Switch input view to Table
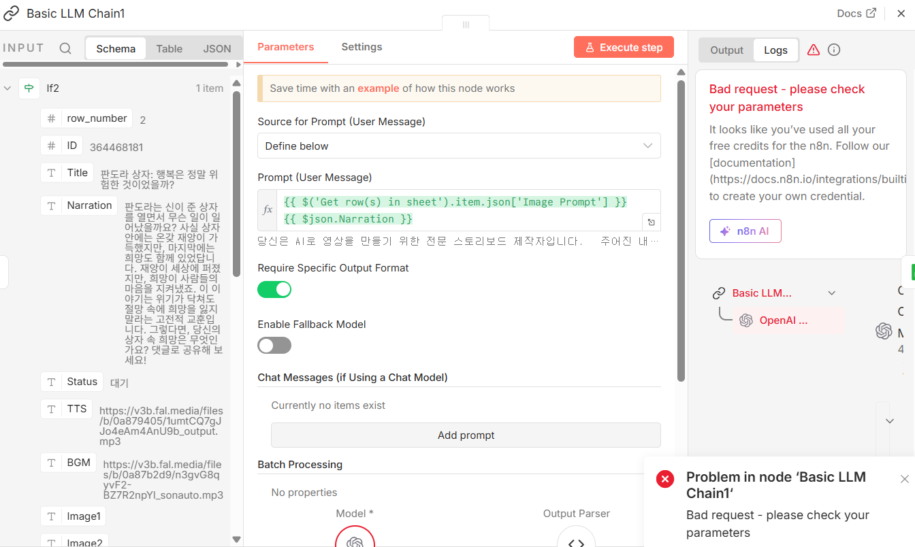This screenshot has height=547, width=915. (x=170, y=49)
